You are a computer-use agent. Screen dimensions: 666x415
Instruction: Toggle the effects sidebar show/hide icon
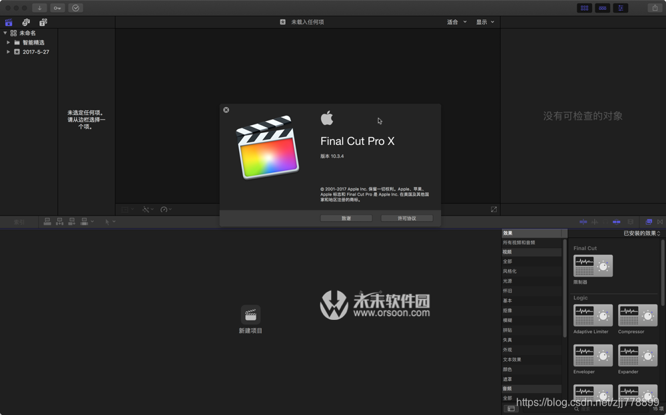511,408
